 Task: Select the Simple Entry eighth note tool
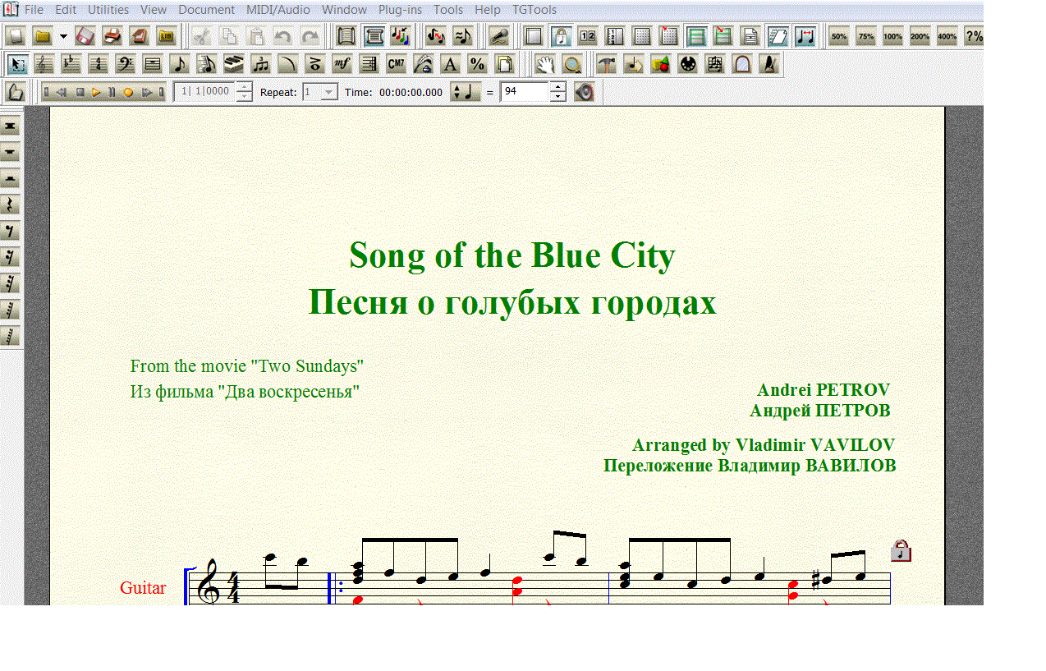(x=180, y=64)
